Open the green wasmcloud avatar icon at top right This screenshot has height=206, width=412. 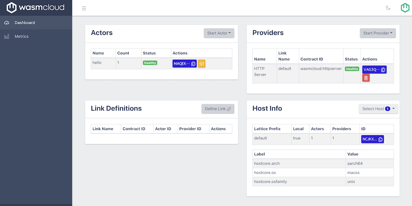(405, 8)
